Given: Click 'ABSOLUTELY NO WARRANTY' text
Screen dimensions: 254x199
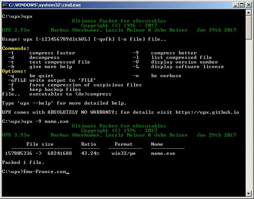Looking at the screenshot, I should point(81,112).
